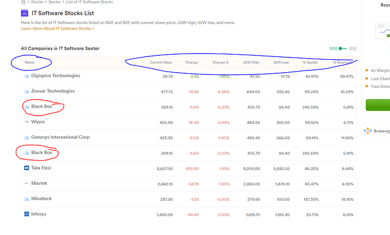The height and width of the screenshot is (235, 390).
Task: Sort by the Change column header
Action: (x=192, y=63)
